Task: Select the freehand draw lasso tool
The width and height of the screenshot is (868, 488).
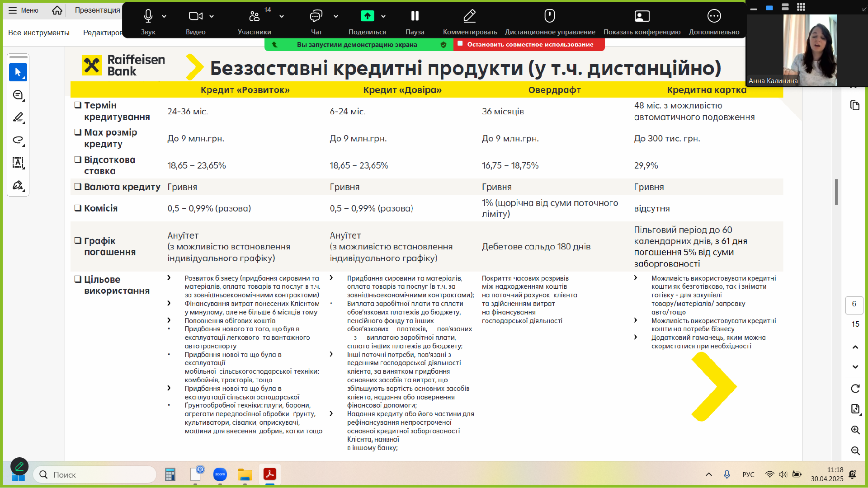Action: coord(18,140)
